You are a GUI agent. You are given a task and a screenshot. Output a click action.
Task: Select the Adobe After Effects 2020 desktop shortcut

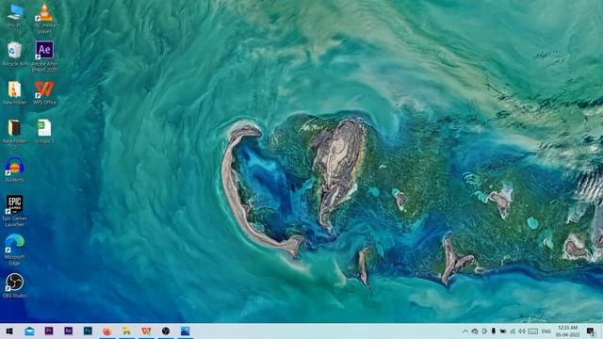tap(44, 56)
